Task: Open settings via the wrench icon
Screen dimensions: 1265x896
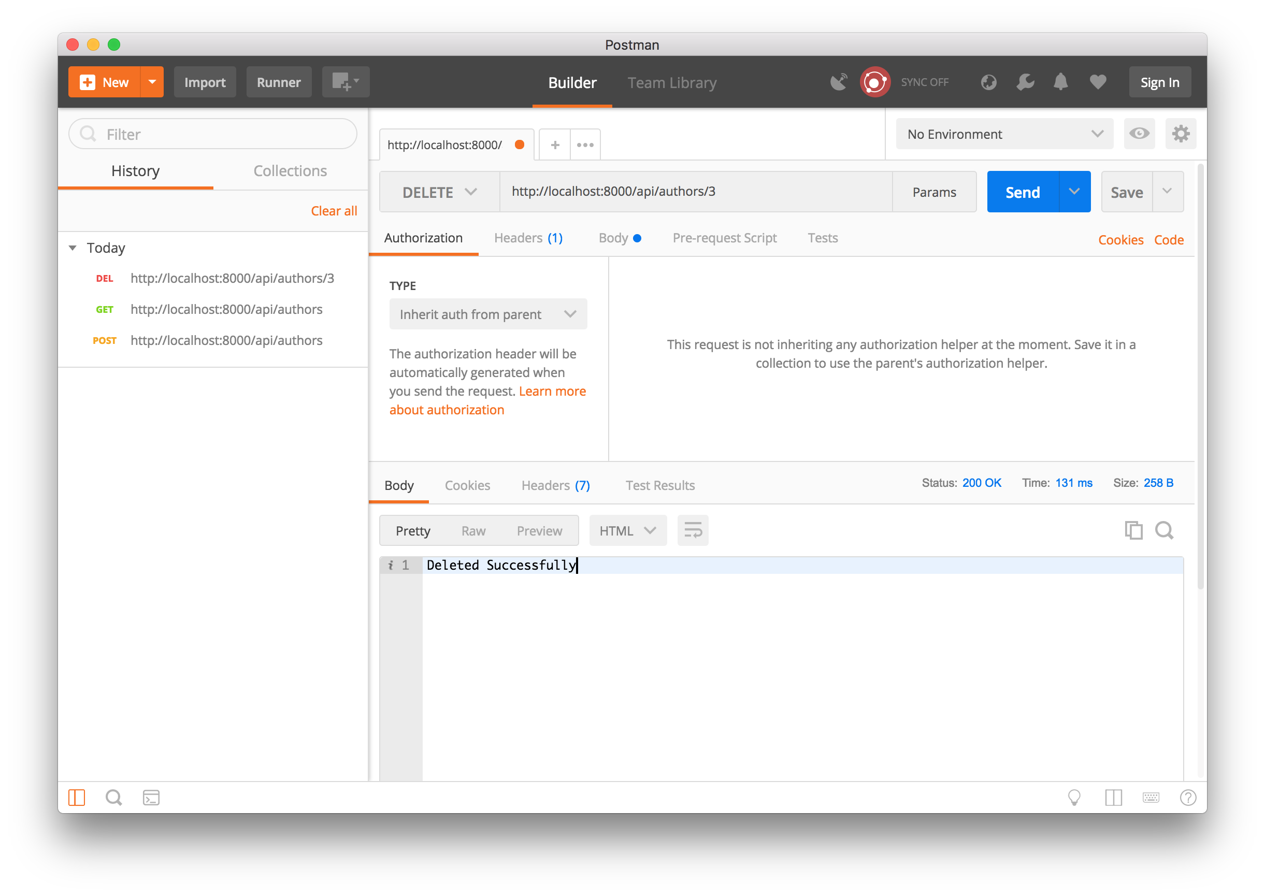Action: pos(1025,82)
